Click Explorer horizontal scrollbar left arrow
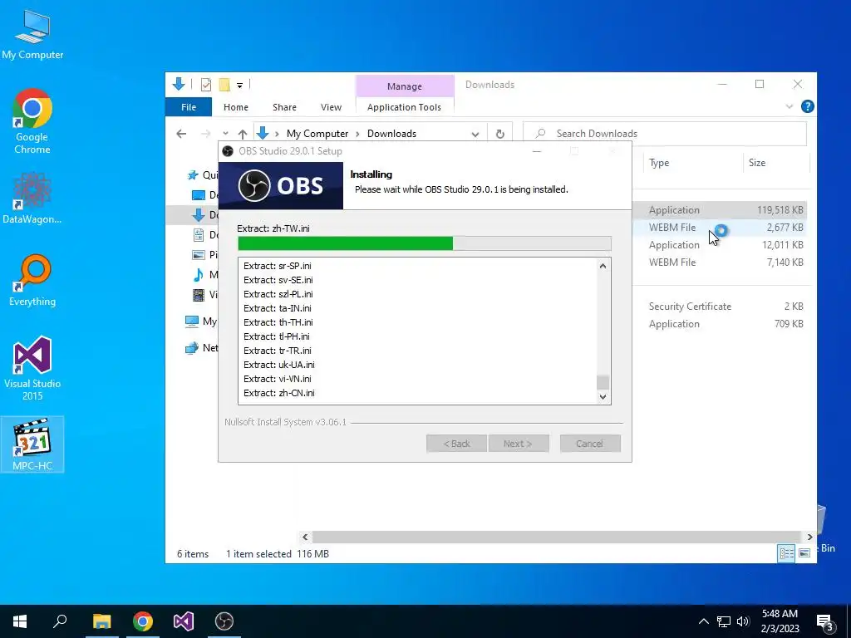The image size is (851, 638). (x=305, y=537)
